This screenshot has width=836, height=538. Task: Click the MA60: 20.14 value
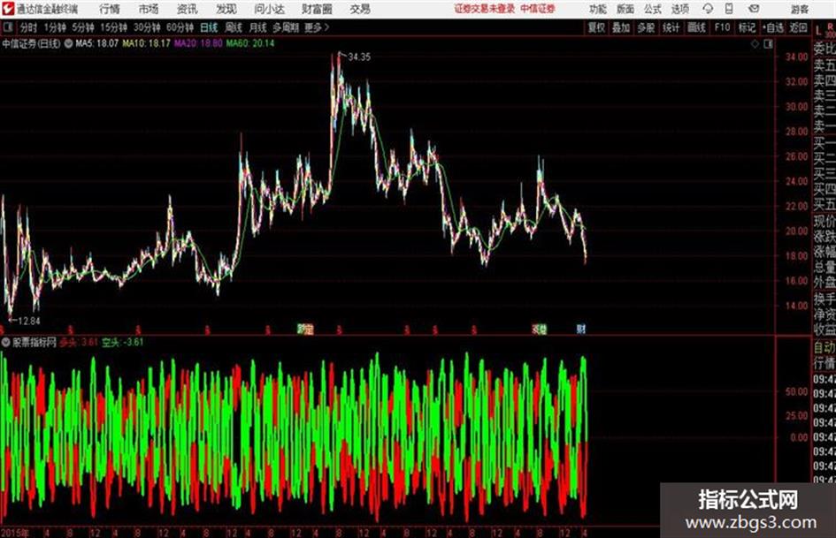[x=250, y=43]
